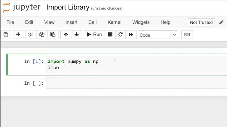Screen dimensions: 227x127
Task: Open the Help menu
Action: [x=166, y=22]
